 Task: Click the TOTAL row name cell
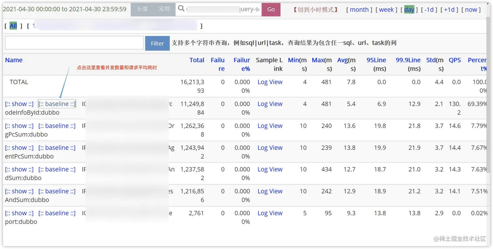click(19, 82)
